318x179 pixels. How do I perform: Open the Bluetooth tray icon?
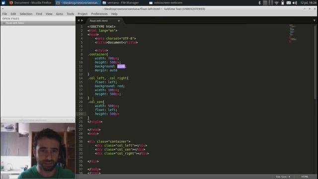[x=259, y=2]
